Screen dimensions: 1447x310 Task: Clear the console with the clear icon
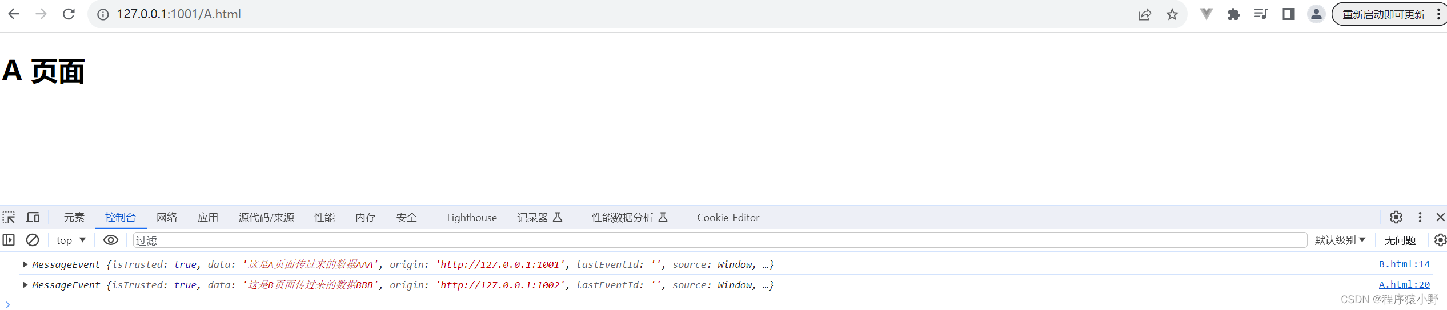(x=33, y=240)
